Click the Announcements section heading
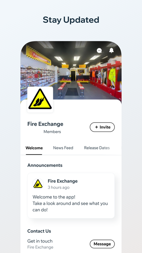 click(45, 165)
